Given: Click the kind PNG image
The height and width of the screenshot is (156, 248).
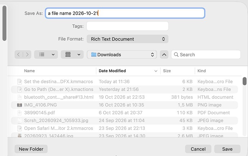Looking at the screenshot, I should 210,105.
